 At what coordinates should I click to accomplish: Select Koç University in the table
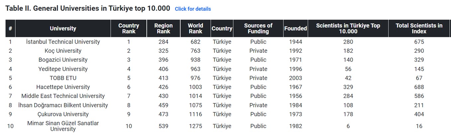point(63,51)
